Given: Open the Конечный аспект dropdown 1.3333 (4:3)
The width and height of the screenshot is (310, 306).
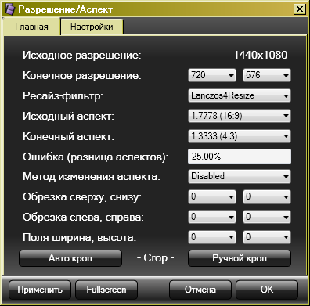Looking at the screenshot, I should [240, 136].
